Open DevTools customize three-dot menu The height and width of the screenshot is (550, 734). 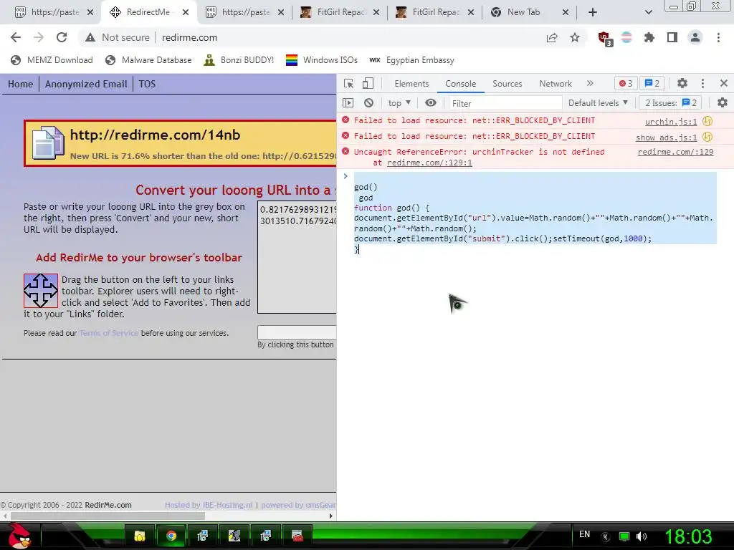[x=702, y=83]
